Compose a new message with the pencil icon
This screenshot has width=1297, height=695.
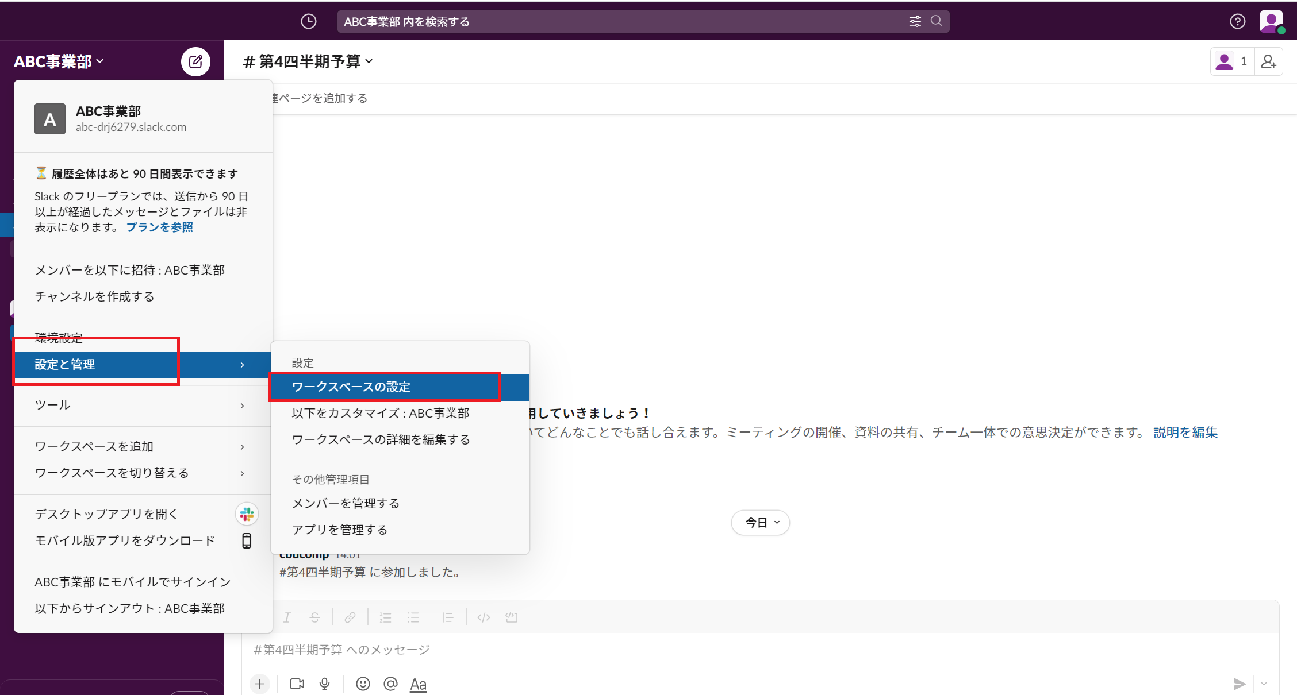coord(195,61)
